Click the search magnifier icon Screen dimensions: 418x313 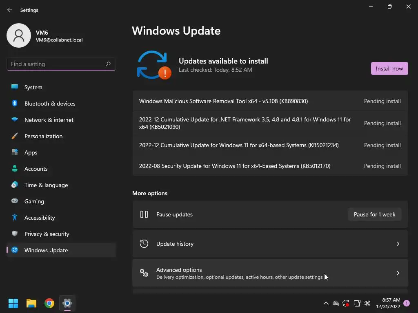pos(108,64)
